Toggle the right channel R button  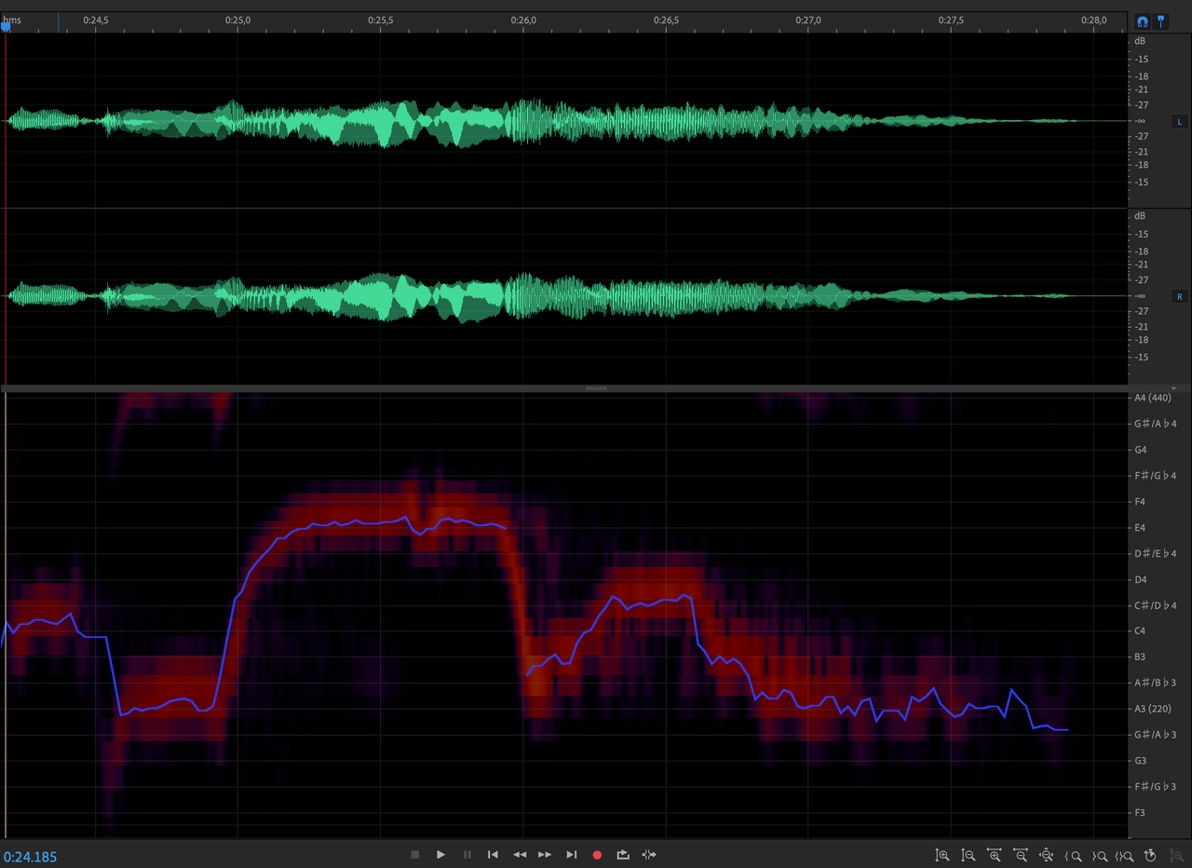tap(1179, 297)
